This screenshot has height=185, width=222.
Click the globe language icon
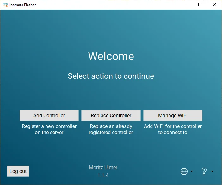point(184,171)
